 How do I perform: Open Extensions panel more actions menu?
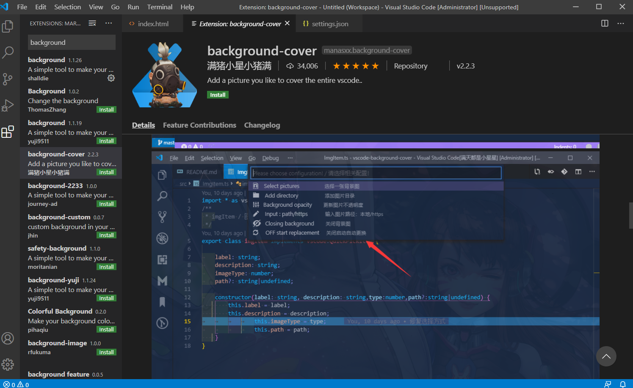point(109,23)
